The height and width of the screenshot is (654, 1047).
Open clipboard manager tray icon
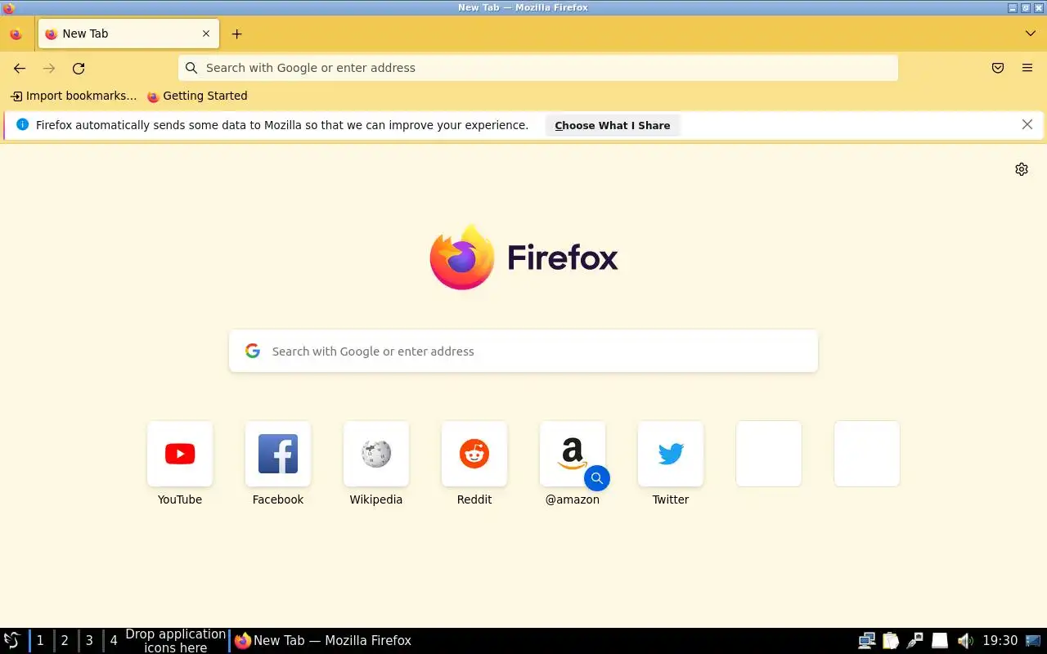click(x=891, y=641)
